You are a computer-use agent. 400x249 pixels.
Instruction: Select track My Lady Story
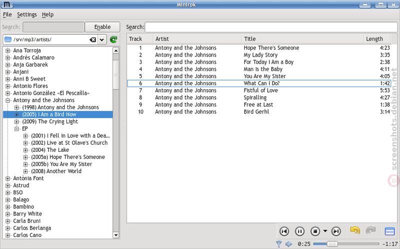(x=259, y=55)
